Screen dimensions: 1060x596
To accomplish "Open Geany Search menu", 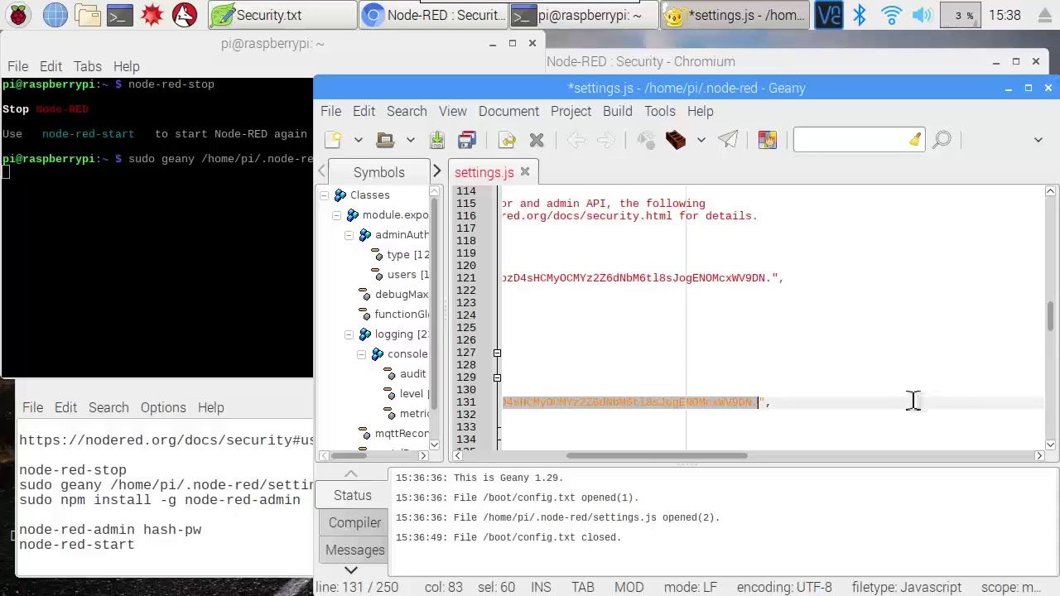I will click(407, 111).
